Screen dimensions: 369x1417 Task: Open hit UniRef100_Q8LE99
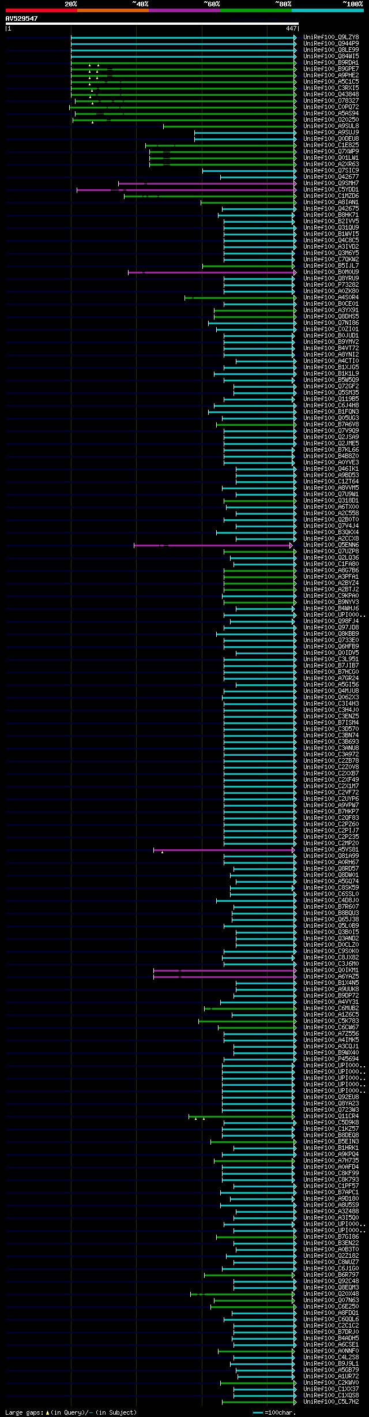(x=331, y=50)
